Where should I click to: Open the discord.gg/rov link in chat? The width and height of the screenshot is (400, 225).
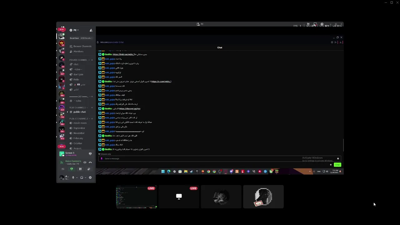(130, 109)
